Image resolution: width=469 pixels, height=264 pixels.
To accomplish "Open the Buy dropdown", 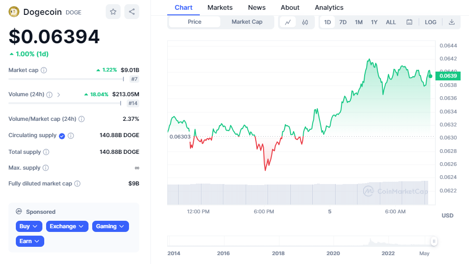I will tap(29, 226).
